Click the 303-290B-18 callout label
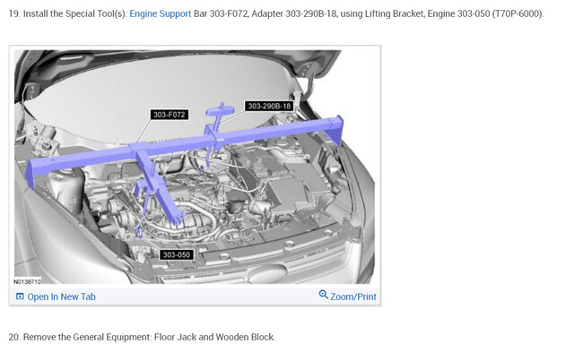Screen dimensions: 583x352 (x=269, y=107)
